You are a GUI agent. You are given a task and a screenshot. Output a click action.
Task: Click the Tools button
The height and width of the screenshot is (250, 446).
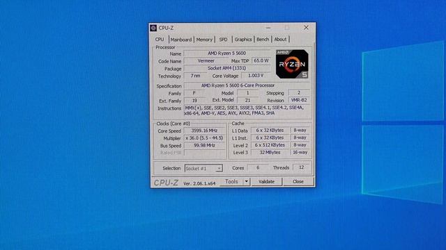(x=231, y=182)
